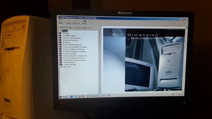Open the Windows Start menu
Viewport: 212px width, 119px height.
[x=63, y=97]
